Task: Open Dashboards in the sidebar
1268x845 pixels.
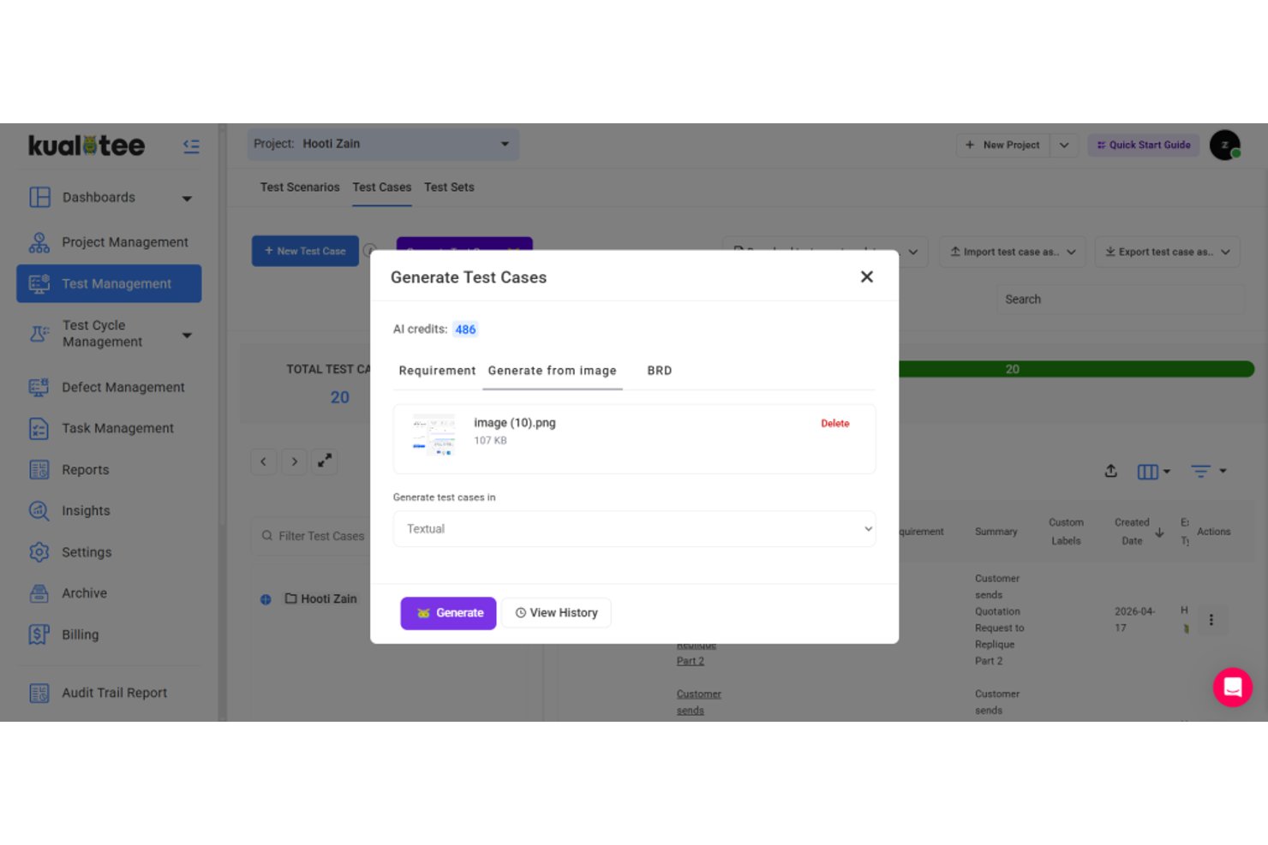Action: tap(99, 198)
